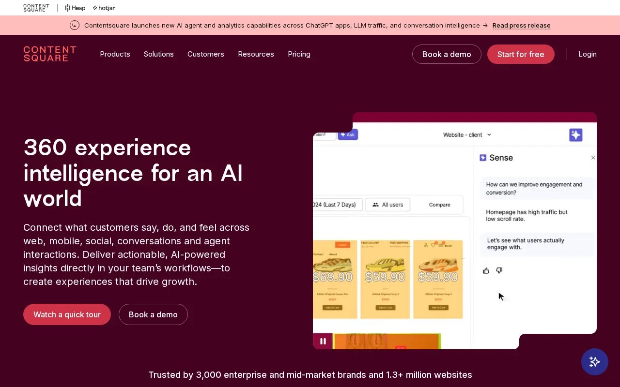Click the Start for free button
Image resolution: width=620 pixels, height=387 pixels.
(x=521, y=54)
